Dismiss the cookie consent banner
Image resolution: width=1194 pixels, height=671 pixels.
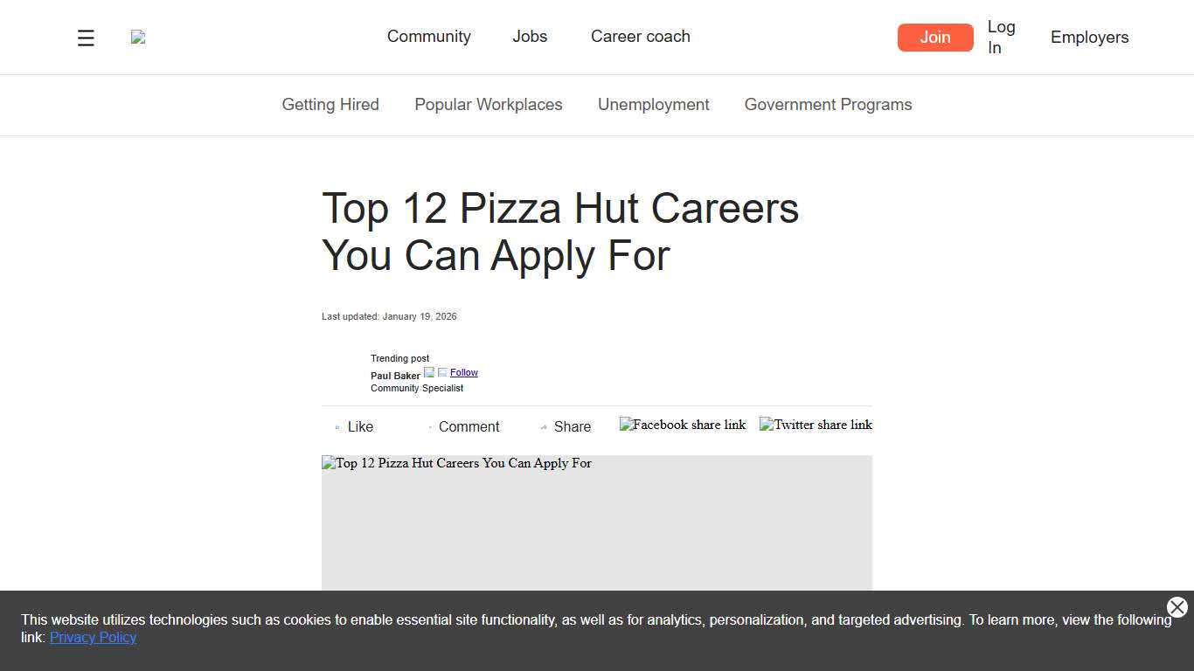tap(1177, 607)
